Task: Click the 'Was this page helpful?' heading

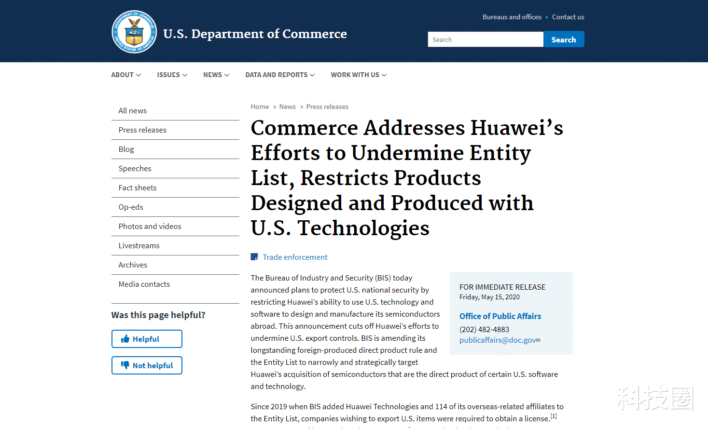Action: point(158,315)
